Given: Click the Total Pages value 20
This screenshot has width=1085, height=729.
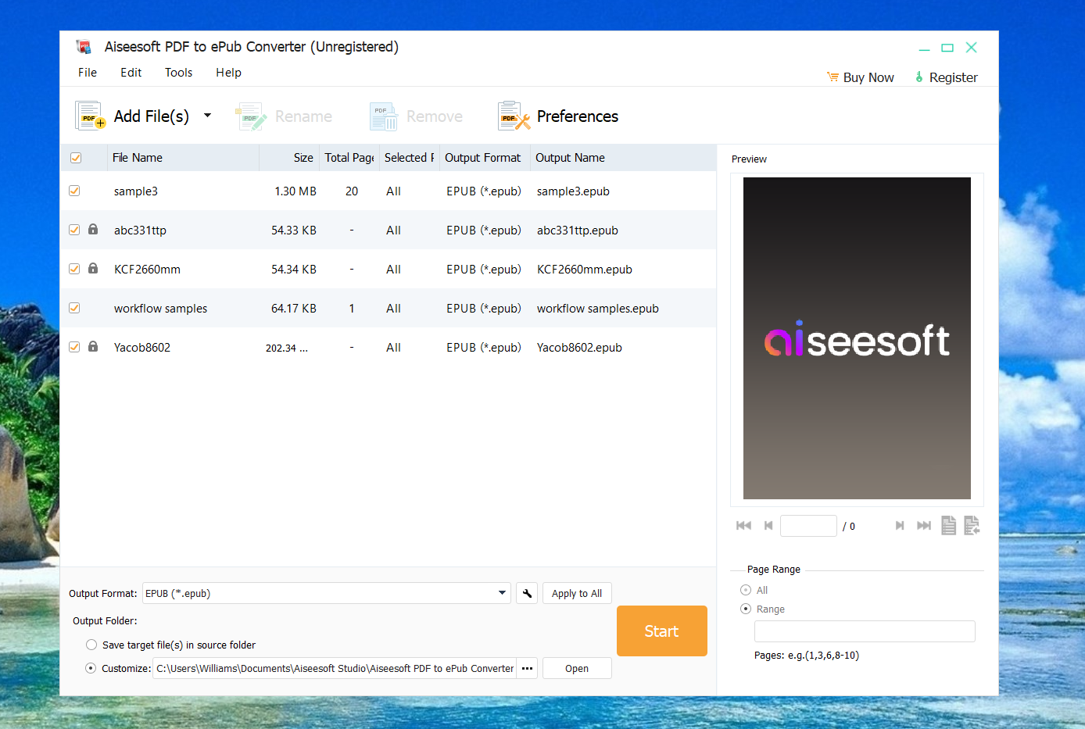Looking at the screenshot, I should tap(352, 191).
